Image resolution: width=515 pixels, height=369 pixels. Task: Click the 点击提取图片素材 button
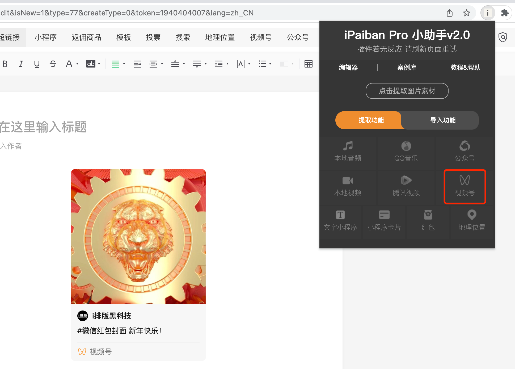click(x=407, y=91)
